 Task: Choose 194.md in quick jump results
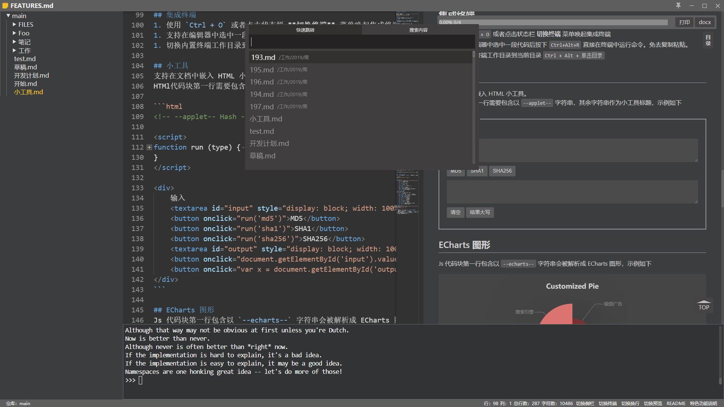pyautogui.click(x=360, y=94)
